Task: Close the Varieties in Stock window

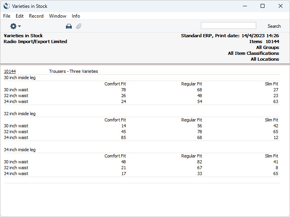Action: (280, 6)
